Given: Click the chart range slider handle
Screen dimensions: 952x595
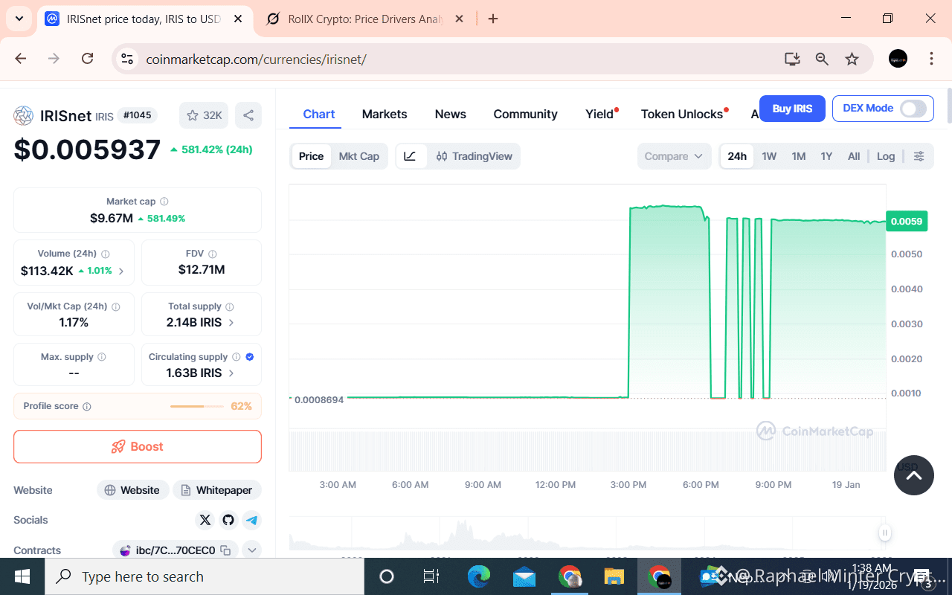Looking at the screenshot, I should tap(884, 533).
